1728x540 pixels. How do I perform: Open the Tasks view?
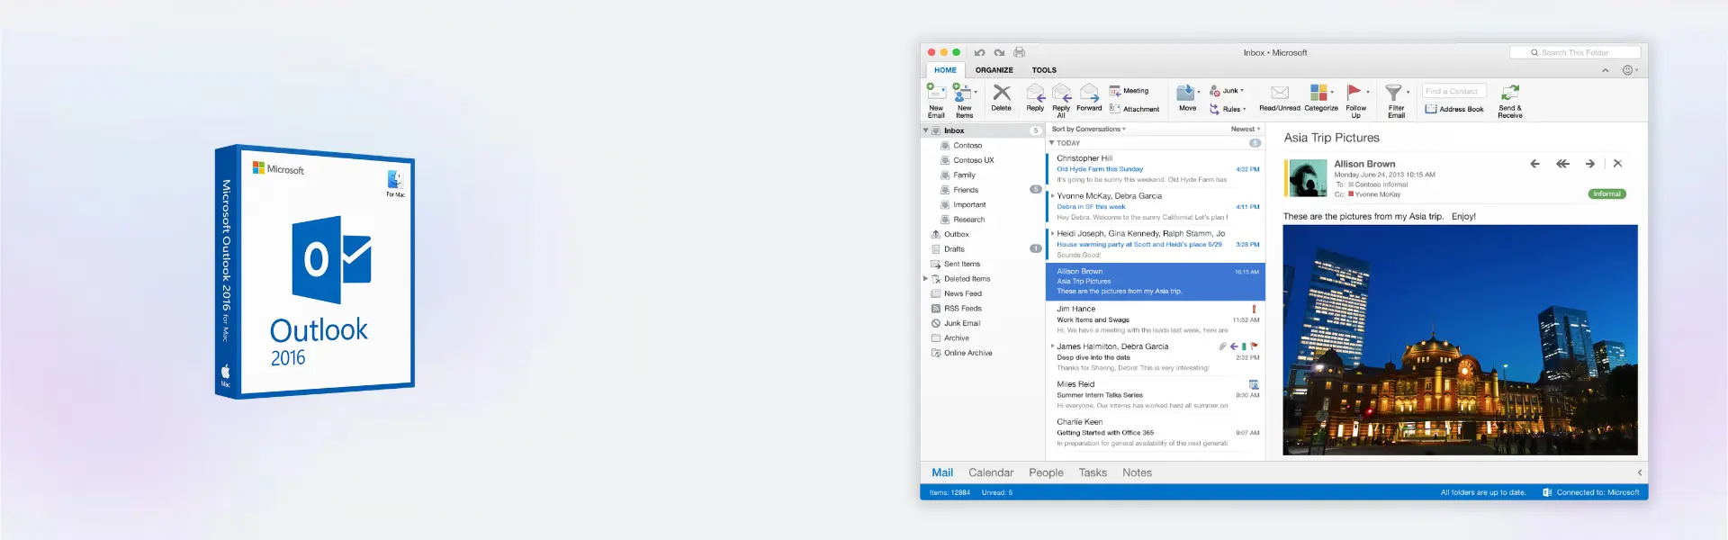pos(1093,472)
